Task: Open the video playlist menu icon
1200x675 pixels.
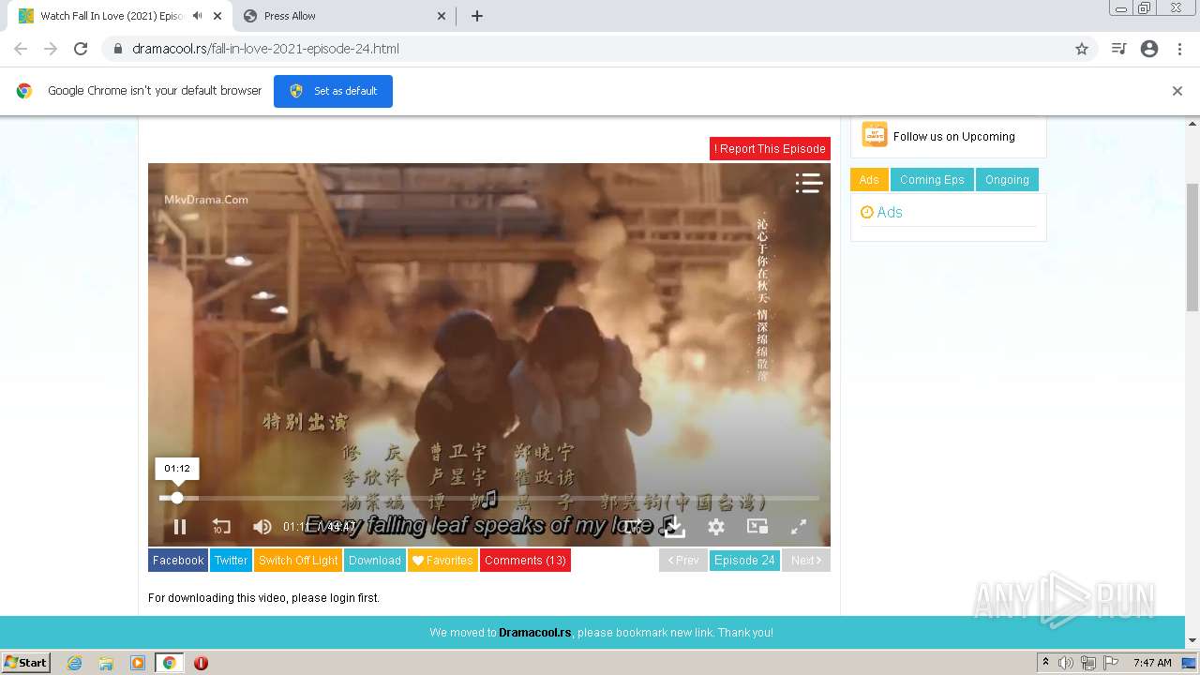Action: (808, 183)
